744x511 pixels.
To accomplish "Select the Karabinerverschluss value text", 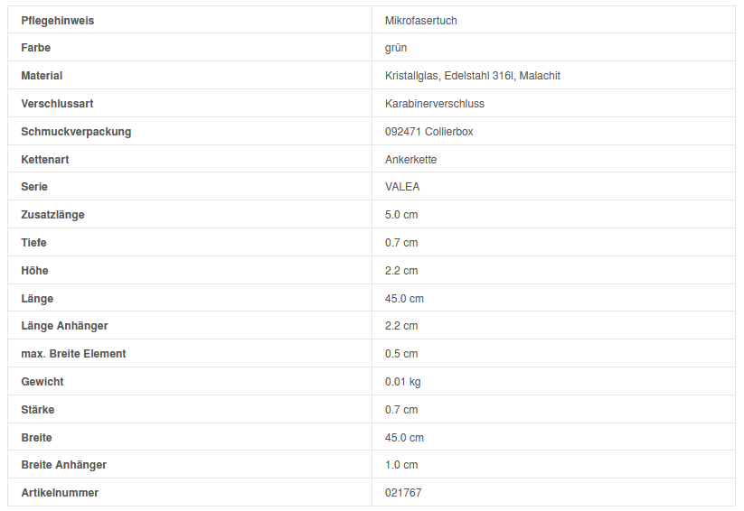I will pos(434,104).
